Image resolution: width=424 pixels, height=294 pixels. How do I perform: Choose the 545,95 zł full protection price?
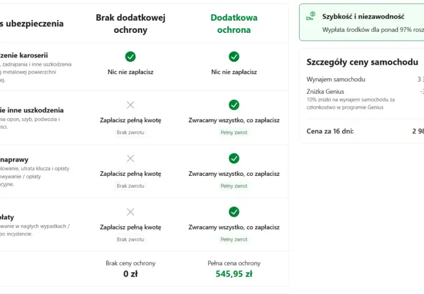(x=234, y=274)
